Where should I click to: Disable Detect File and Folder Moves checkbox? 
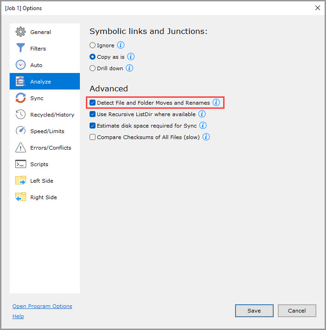click(x=93, y=103)
